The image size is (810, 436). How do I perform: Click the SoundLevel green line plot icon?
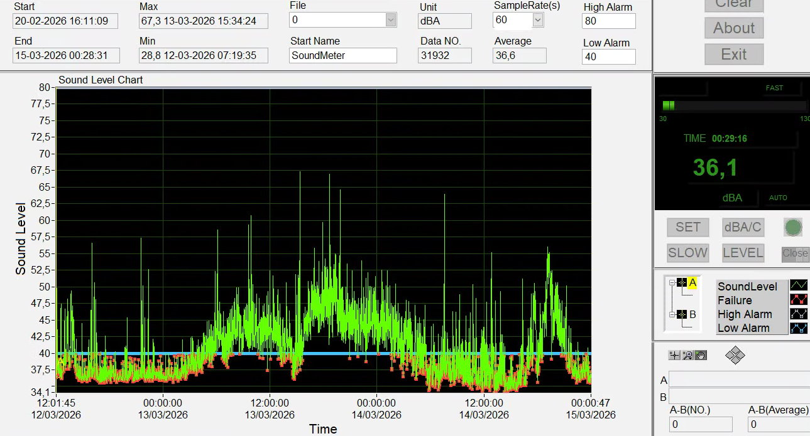point(799,286)
